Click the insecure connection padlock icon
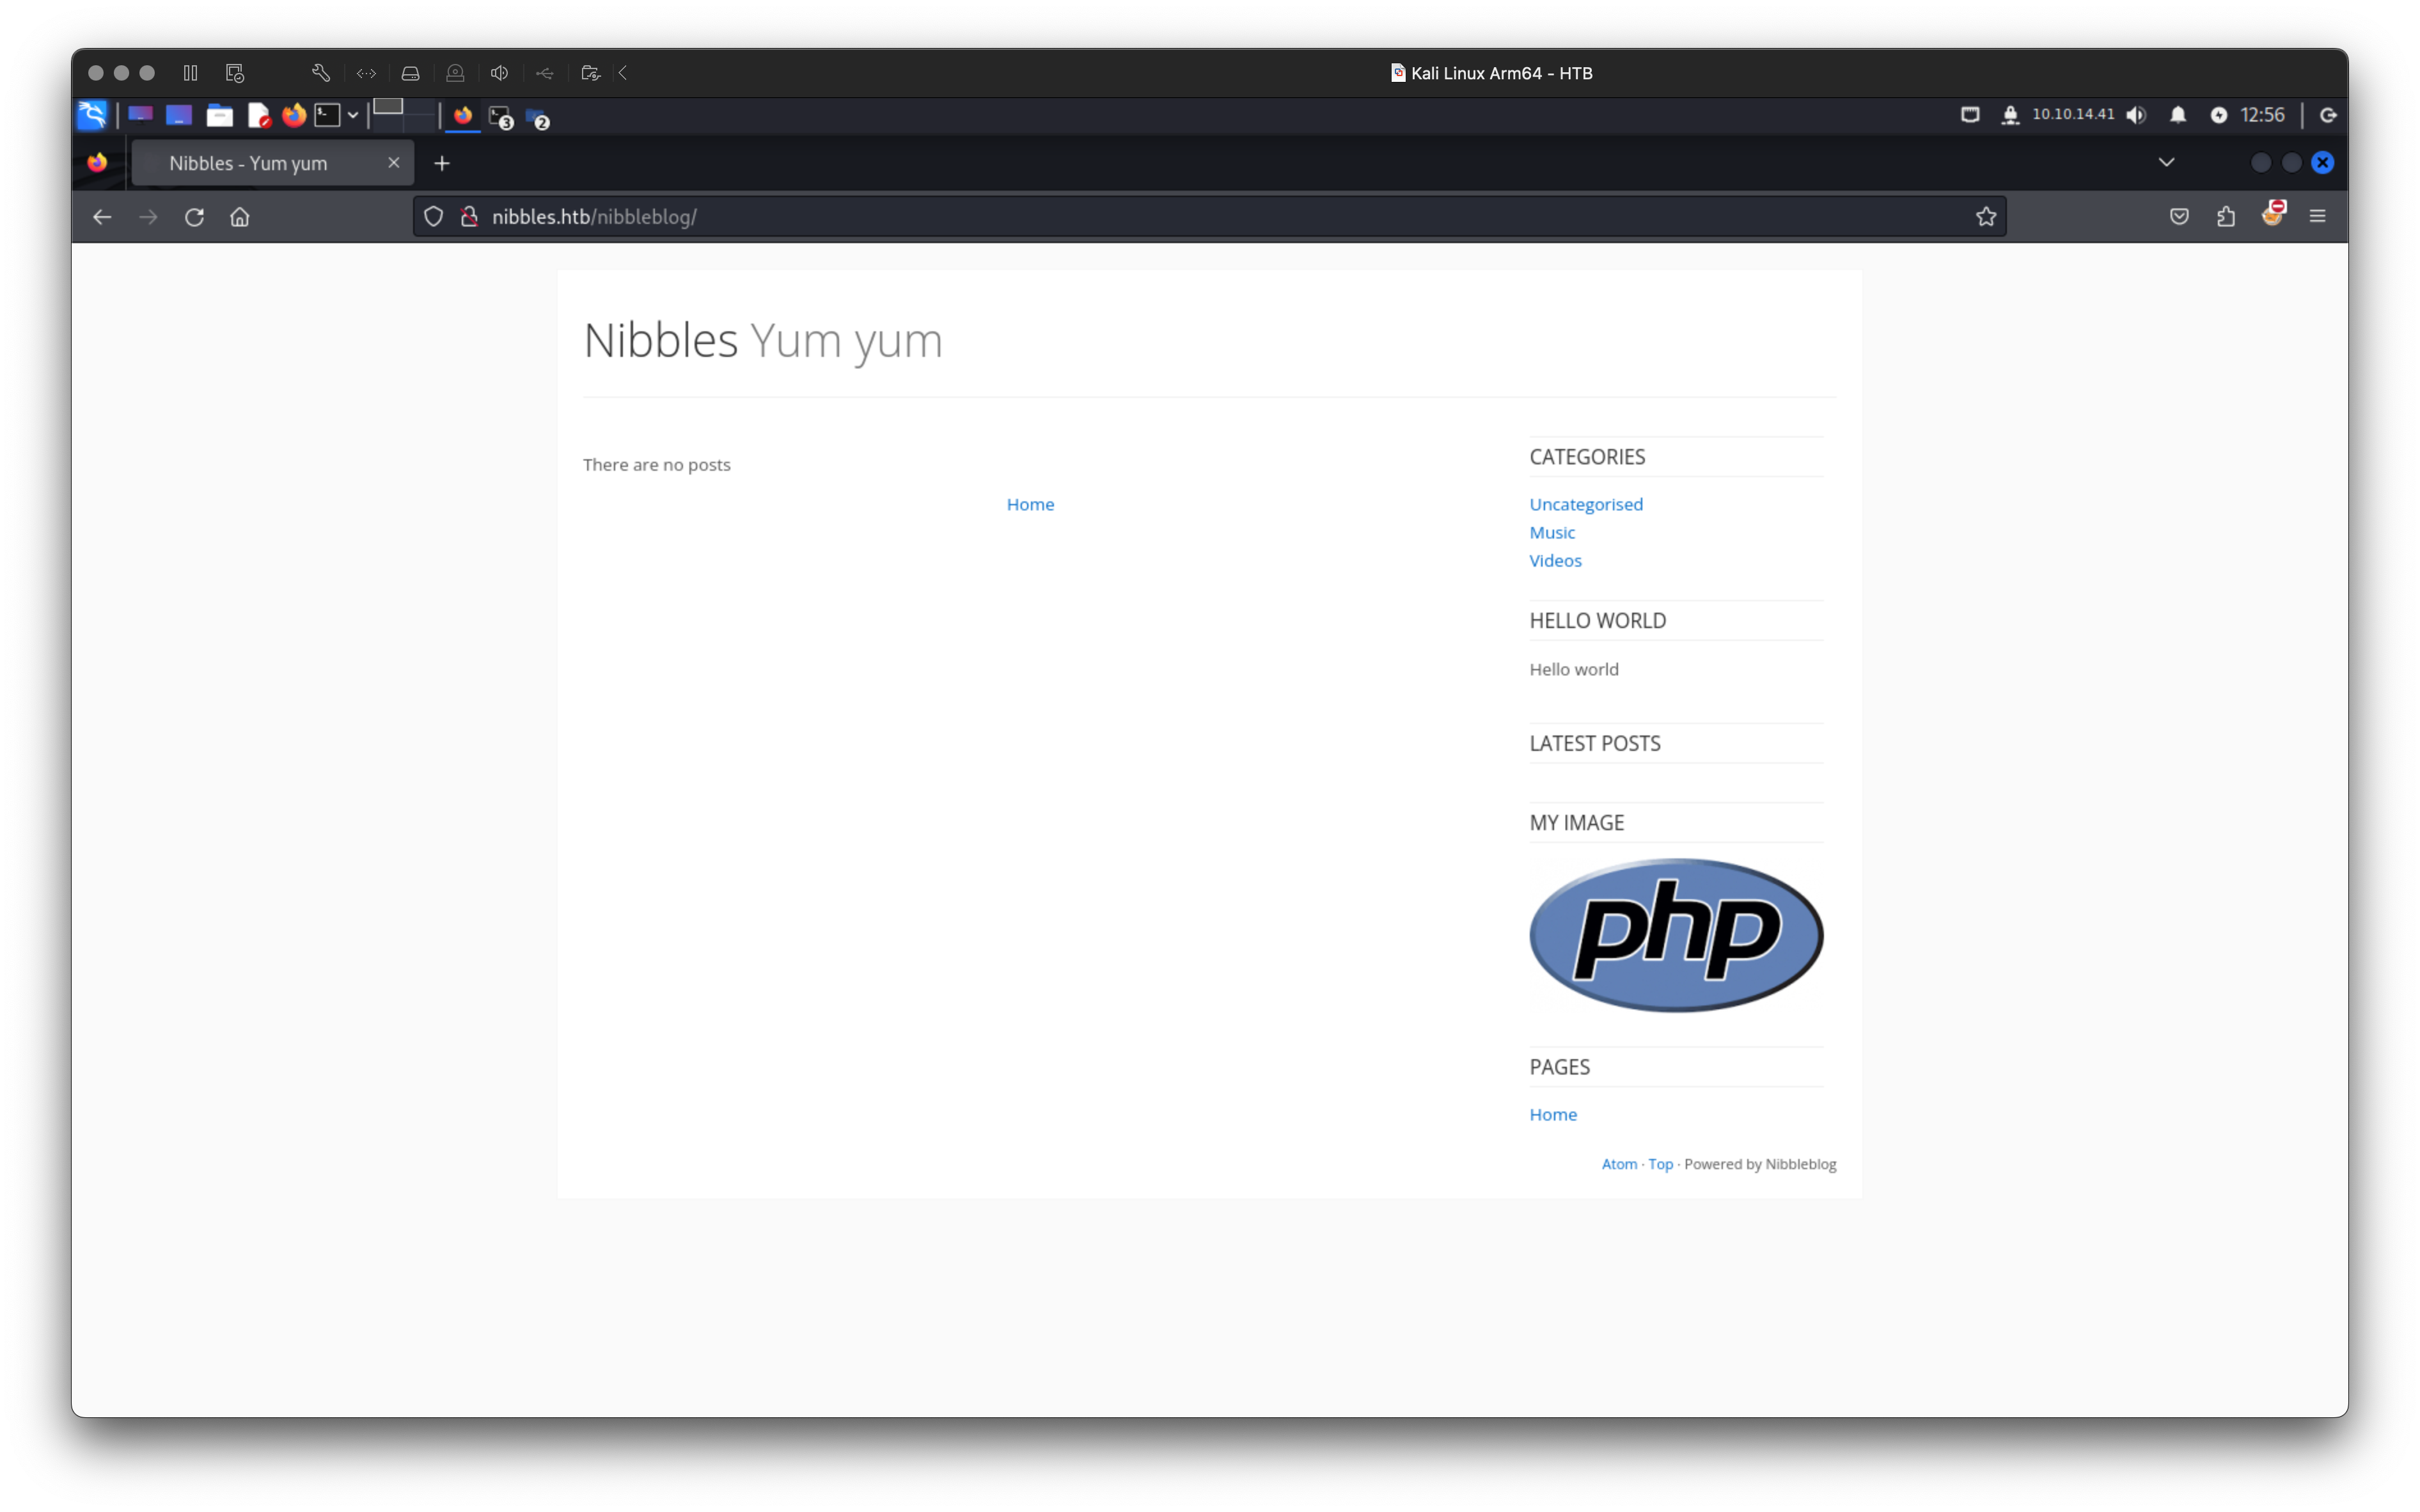The image size is (2420, 1512). click(x=469, y=217)
